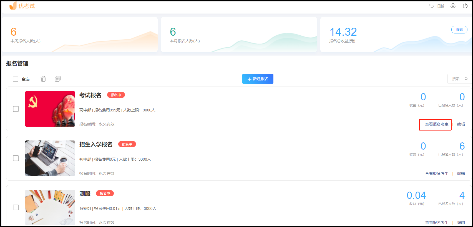
Task: Open the settings gear icon
Action: [x=453, y=6]
